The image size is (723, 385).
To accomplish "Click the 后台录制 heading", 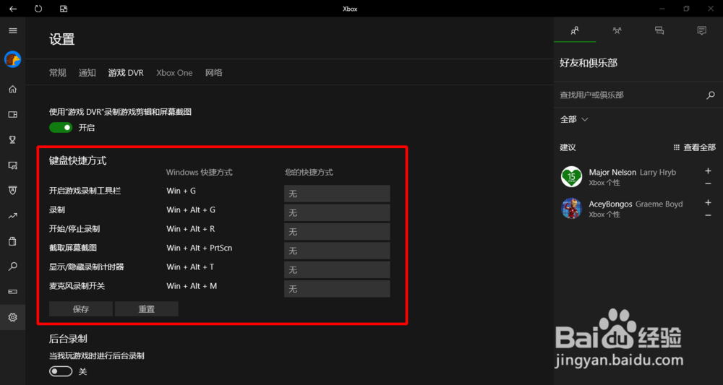I will [68, 339].
